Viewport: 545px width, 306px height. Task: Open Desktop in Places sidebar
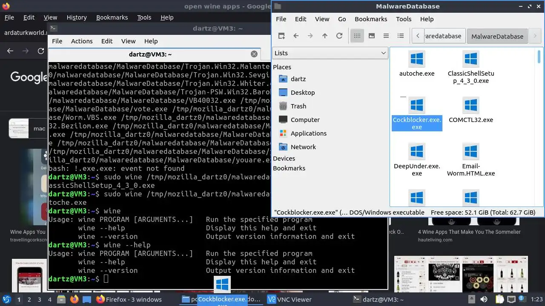pyautogui.click(x=302, y=93)
